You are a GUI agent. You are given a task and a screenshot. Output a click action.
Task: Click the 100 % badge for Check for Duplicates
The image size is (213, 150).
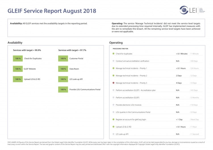[18, 58]
